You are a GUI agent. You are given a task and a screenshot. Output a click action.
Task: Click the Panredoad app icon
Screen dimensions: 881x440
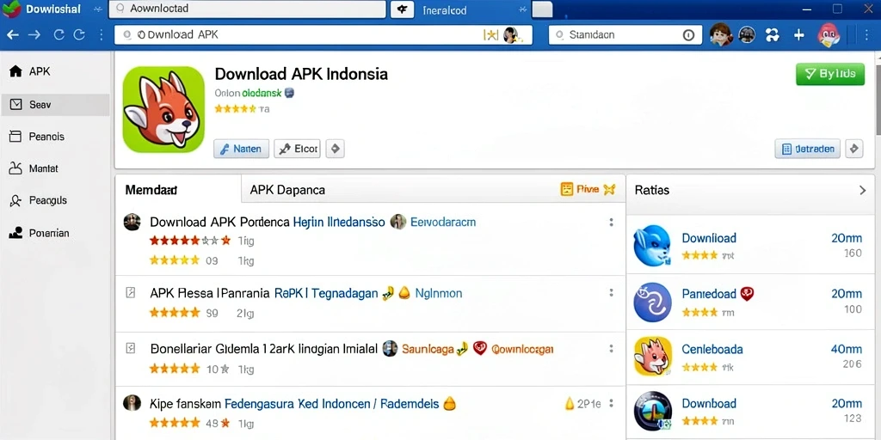(x=652, y=302)
